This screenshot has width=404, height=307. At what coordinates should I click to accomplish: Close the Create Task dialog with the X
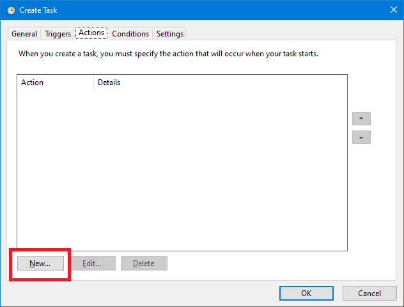point(393,10)
